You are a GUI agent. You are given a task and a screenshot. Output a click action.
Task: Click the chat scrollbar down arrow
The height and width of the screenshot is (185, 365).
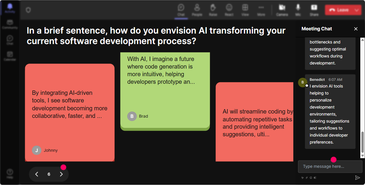pos(363,156)
